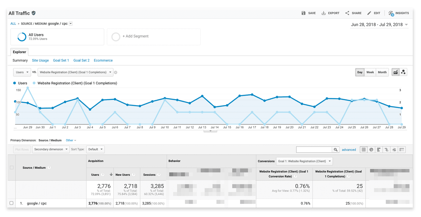The height and width of the screenshot is (217, 421).
Task: Select the Pivot table view icon
Action: [402, 150]
